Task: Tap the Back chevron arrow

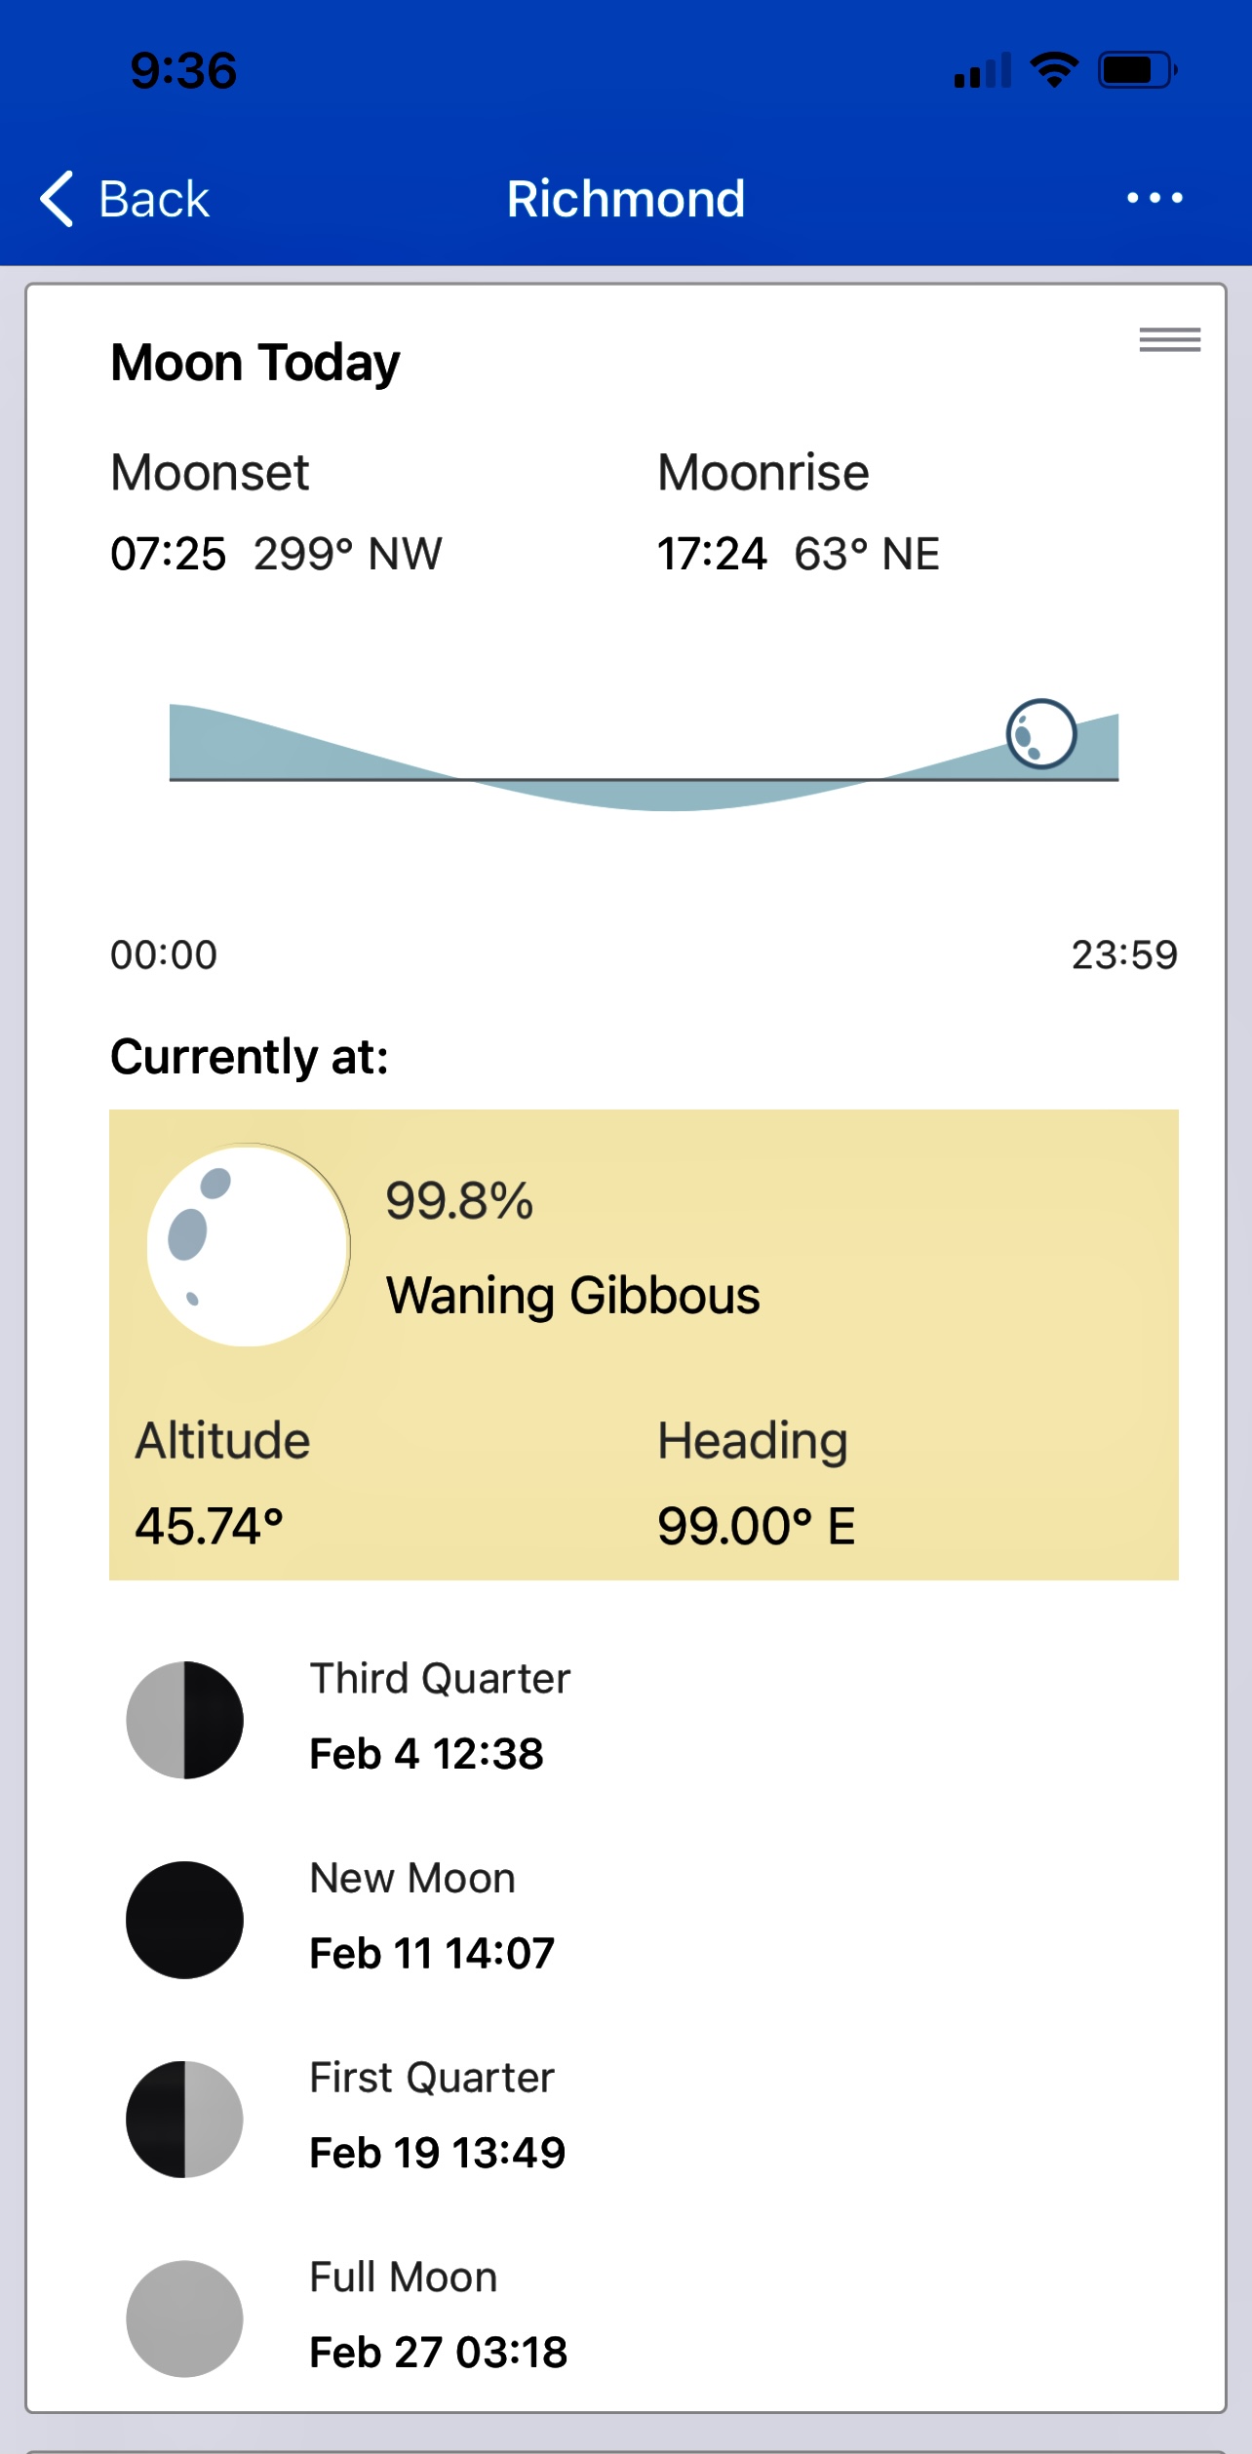Action: [57, 199]
